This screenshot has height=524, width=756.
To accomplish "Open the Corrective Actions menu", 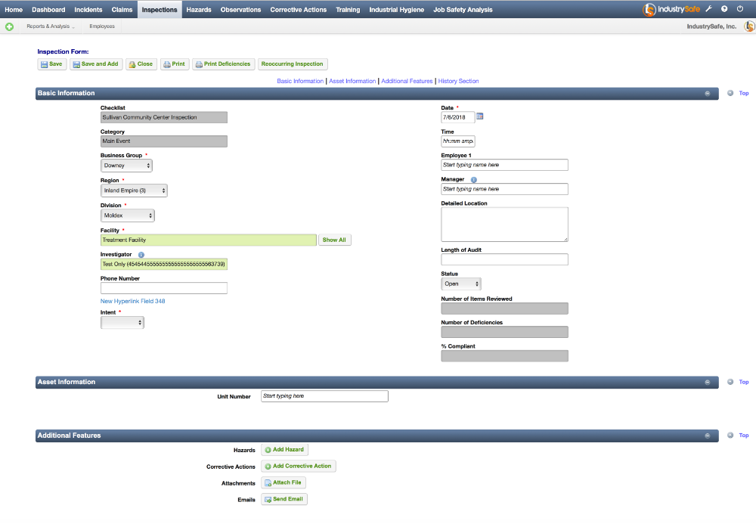I will pyautogui.click(x=299, y=10).
